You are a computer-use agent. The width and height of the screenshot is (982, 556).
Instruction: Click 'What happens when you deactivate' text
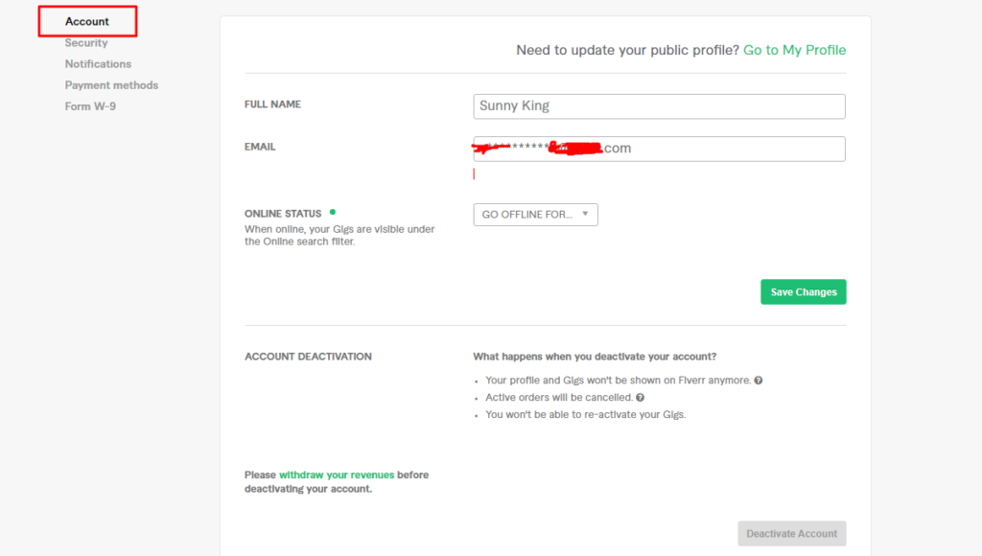tap(595, 357)
